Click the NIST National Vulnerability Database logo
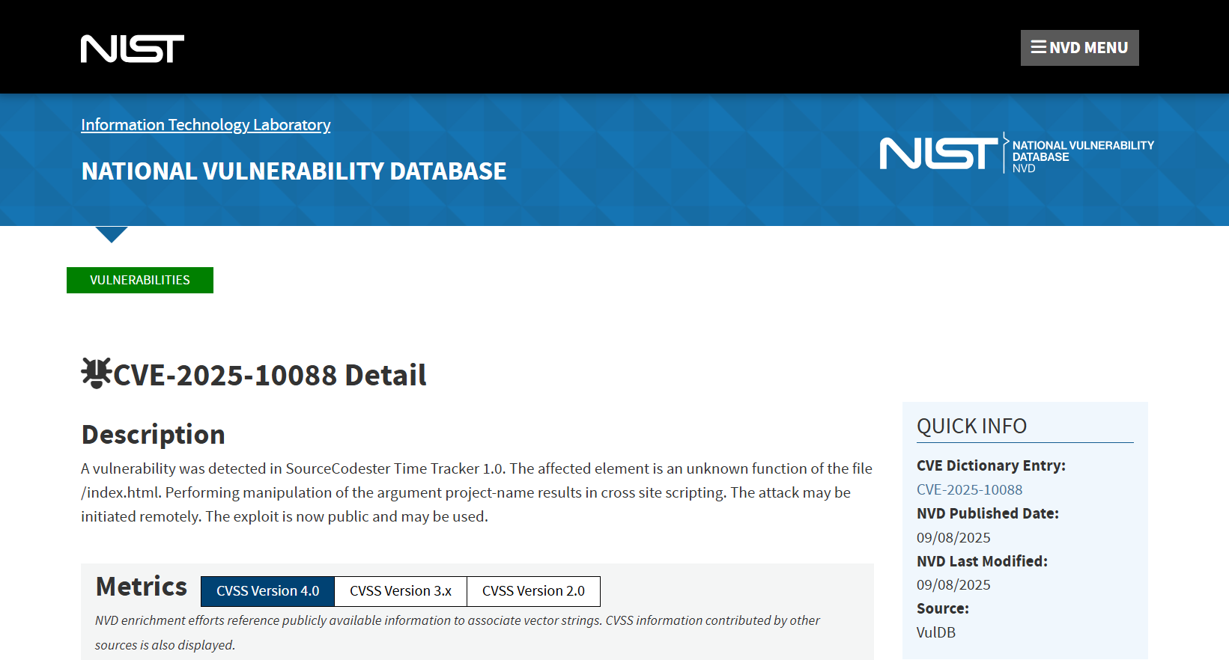The width and height of the screenshot is (1229, 660). (x=1016, y=153)
